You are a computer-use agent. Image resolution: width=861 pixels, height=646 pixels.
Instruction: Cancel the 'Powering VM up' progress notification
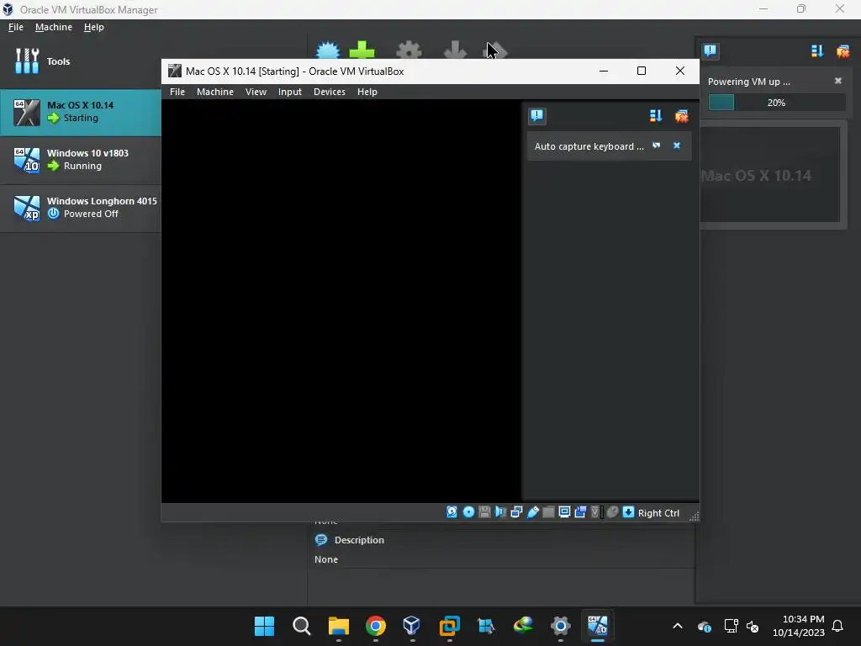(x=838, y=81)
